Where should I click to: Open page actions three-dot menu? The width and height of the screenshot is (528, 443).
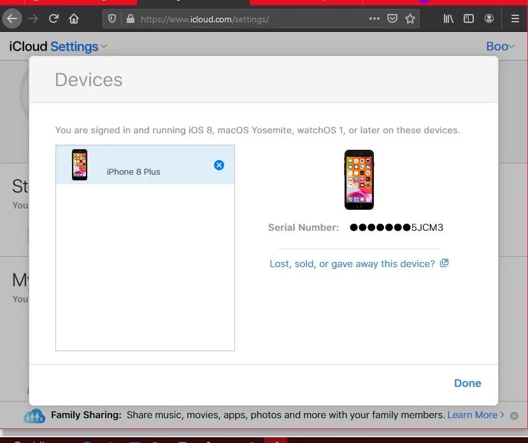tap(375, 18)
